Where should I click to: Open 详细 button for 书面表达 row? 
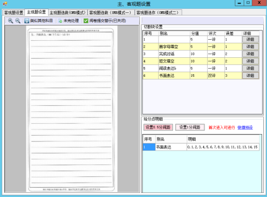click(250, 75)
